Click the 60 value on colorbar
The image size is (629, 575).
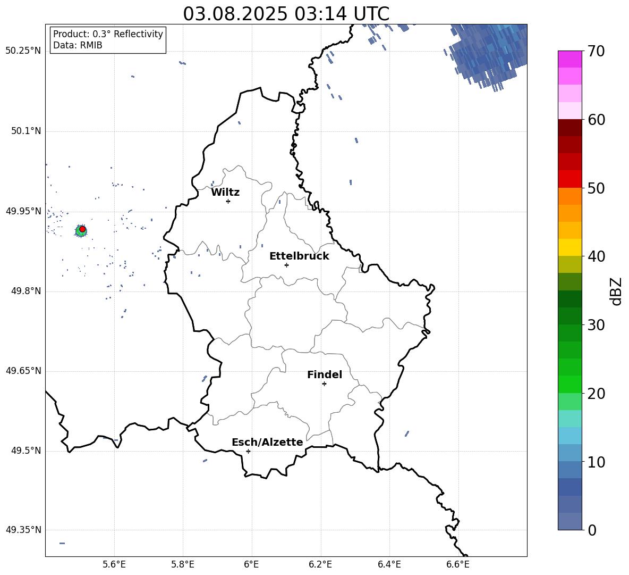coord(596,120)
